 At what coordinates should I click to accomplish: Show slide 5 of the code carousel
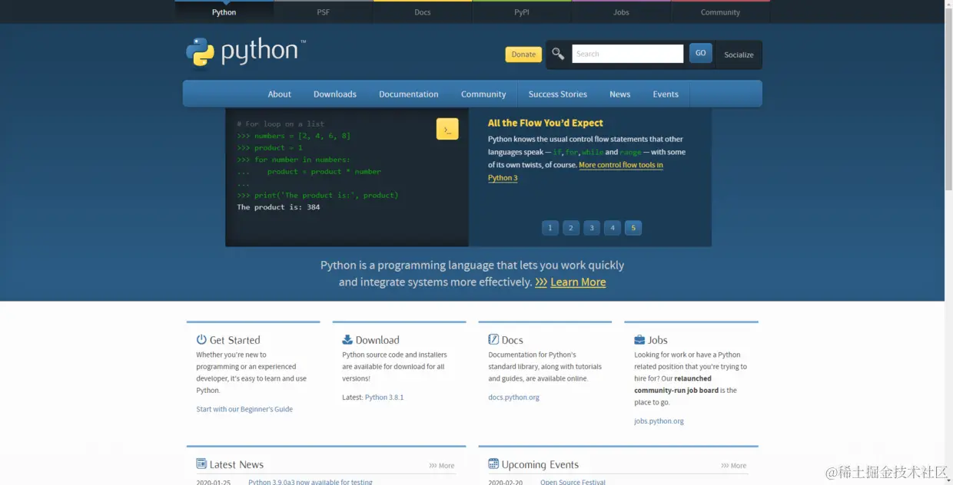(x=633, y=228)
